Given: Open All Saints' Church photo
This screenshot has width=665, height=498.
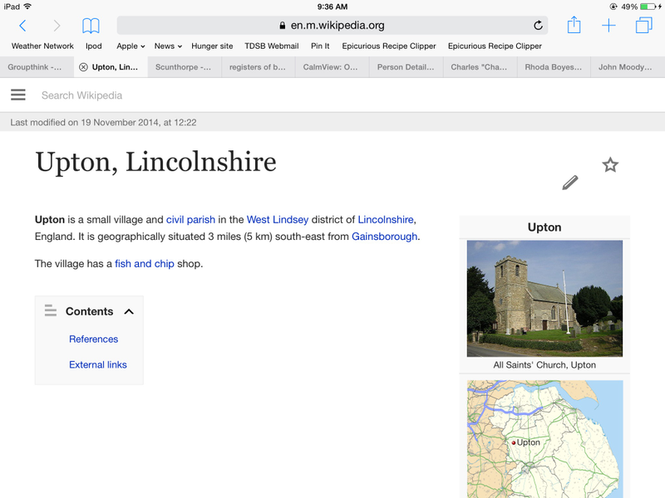Looking at the screenshot, I should pos(544,299).
